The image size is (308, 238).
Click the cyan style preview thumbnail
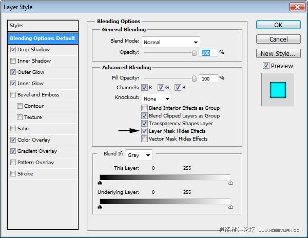(x=278, y=90)
